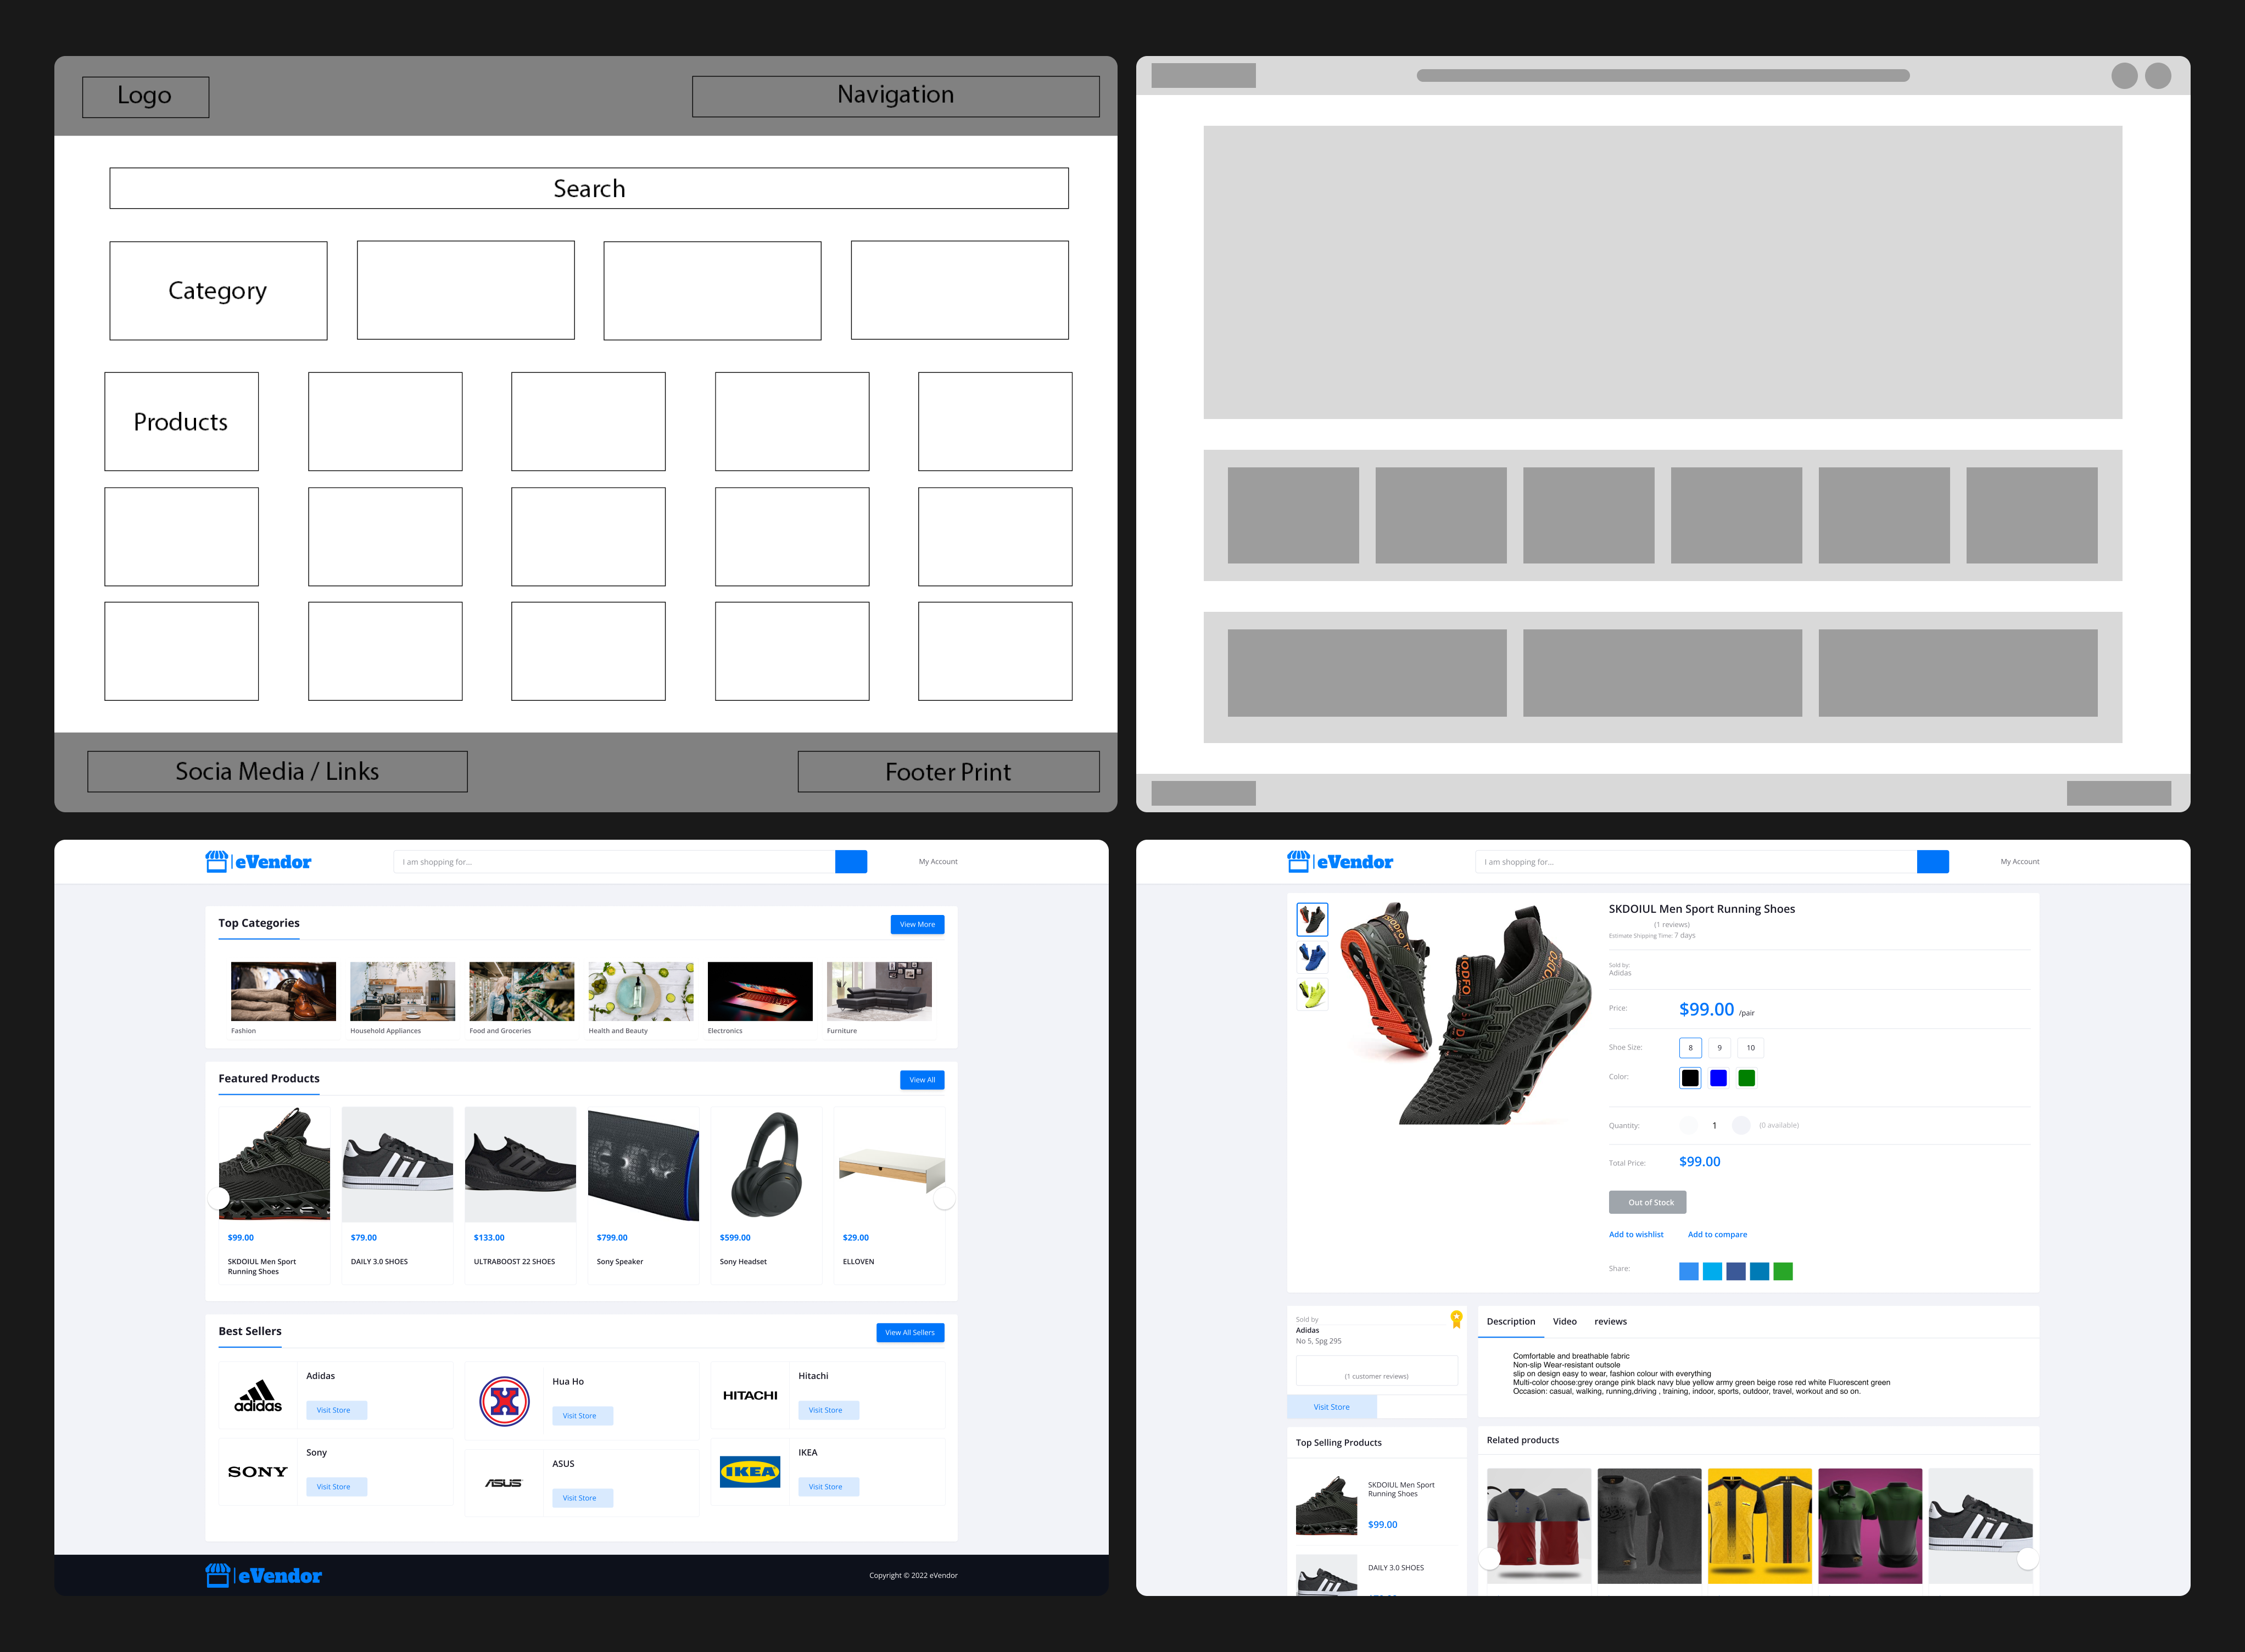Click the Hua Ho seller logo
The height and width of the screenshot is (1652, 2245).
point(504,1401)
